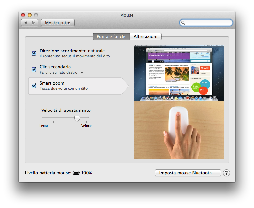Focus the search input field
The image size is (254, 208).
click(x=206, y=23)
